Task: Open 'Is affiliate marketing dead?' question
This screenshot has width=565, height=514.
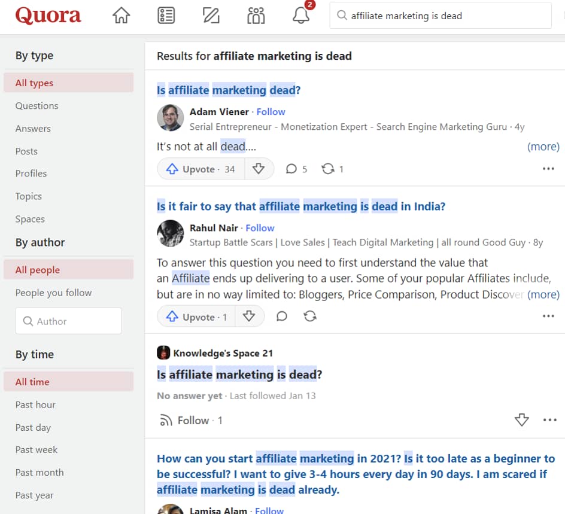Action: pos(229,90)
